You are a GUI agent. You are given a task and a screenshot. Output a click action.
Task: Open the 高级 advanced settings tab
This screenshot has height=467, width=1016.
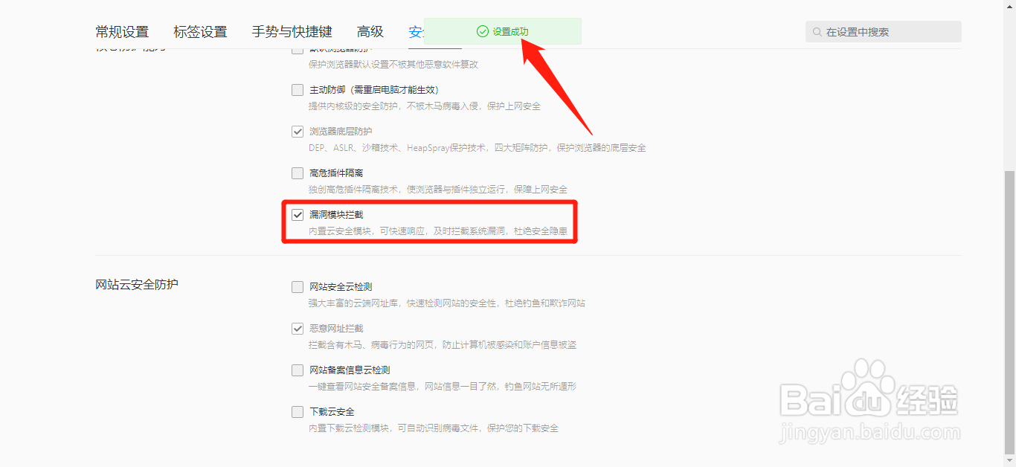tap(370, 31)
